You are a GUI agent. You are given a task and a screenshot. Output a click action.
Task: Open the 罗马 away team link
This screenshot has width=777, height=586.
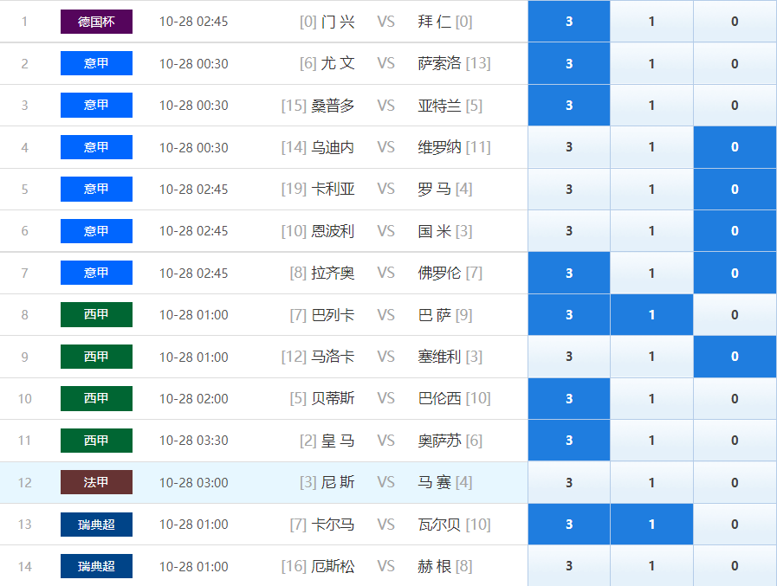point(435,190)
